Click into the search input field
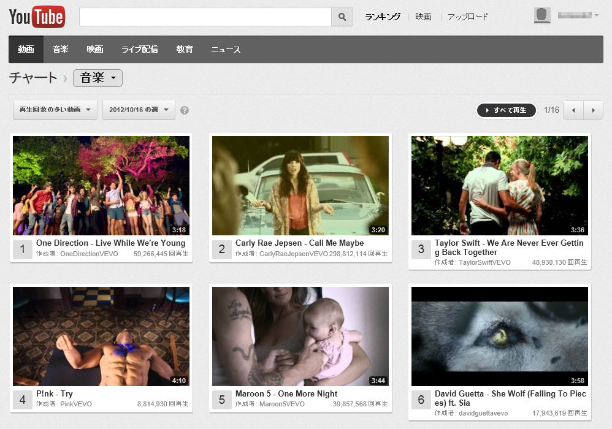 (205, 17)
